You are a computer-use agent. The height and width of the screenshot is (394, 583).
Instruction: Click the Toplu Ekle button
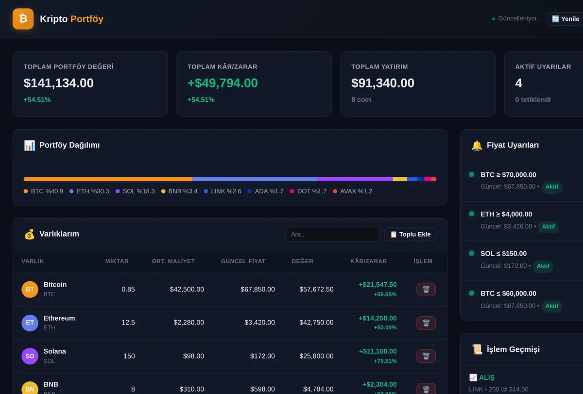[410, 234]
